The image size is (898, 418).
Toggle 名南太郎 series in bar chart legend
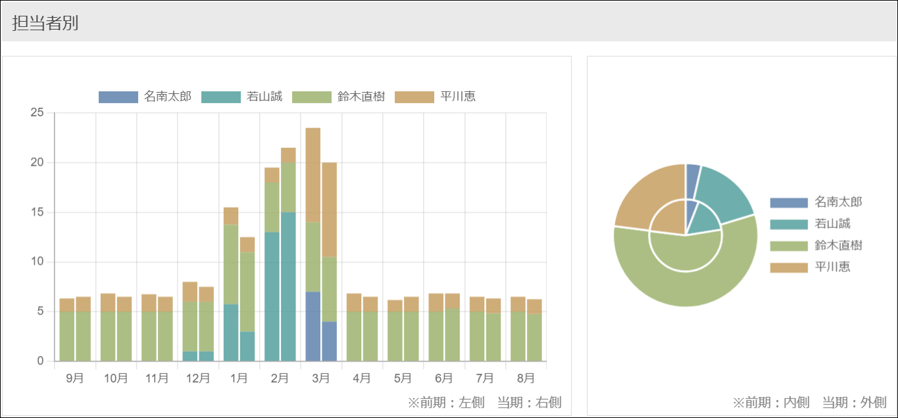(145, 97)
